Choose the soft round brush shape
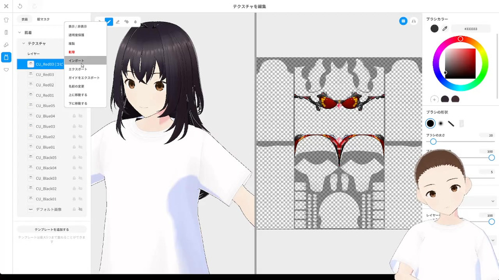 click(x=441, y=123)
